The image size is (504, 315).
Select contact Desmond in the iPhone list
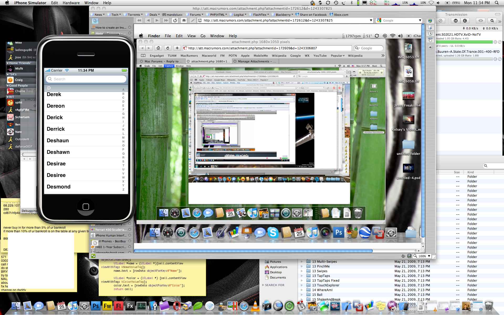[83, 187]
